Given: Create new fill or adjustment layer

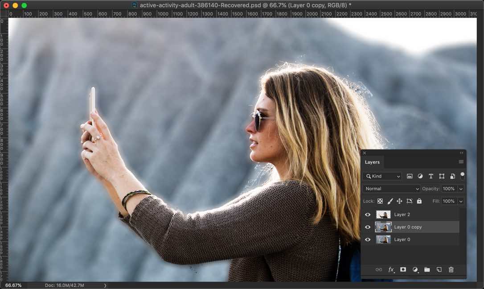Looking at the screenshot, I should 415,270.
